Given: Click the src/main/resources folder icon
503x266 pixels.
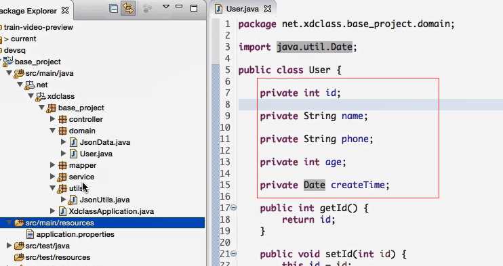Looking at the screenshot, I should click(x=19, y=223).
